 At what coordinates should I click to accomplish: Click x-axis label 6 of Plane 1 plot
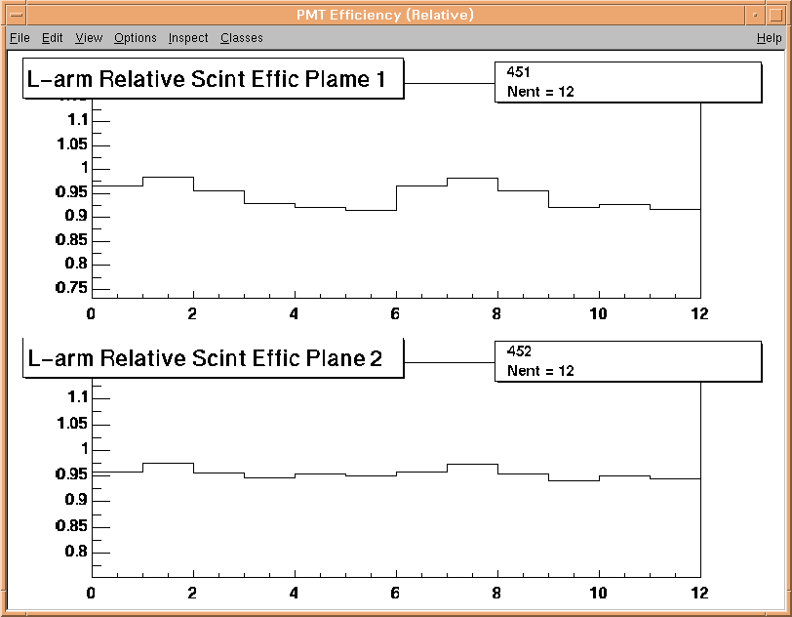tap(395, 314)
